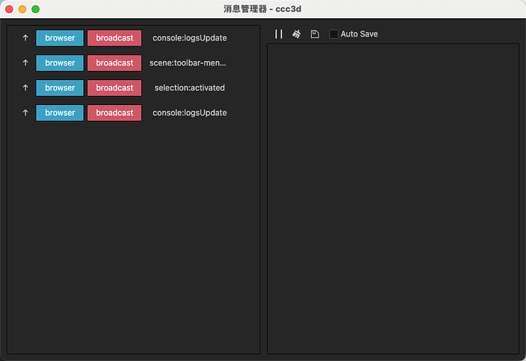Click the Auto Save label text

click(359, 34)
